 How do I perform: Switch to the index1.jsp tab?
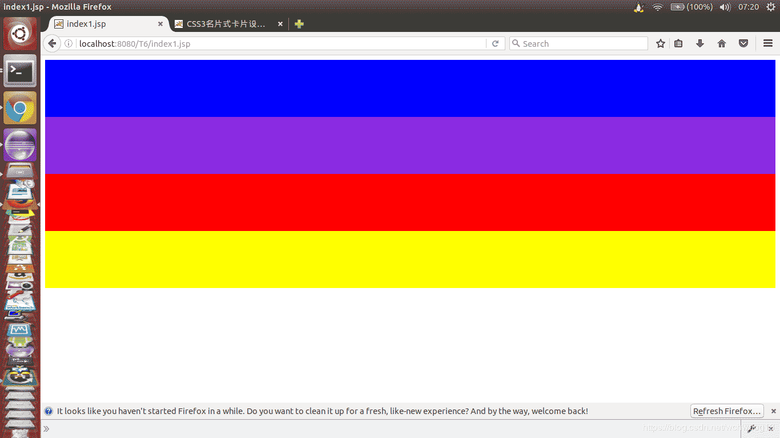point(103,24)
